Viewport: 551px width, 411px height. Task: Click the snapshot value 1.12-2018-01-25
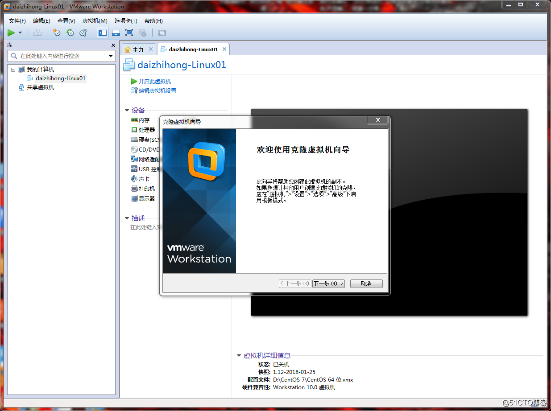click(x=294, y=372)
